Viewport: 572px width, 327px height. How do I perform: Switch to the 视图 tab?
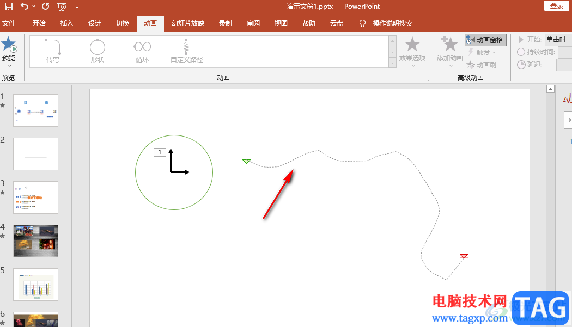click(x=281, y=23)
